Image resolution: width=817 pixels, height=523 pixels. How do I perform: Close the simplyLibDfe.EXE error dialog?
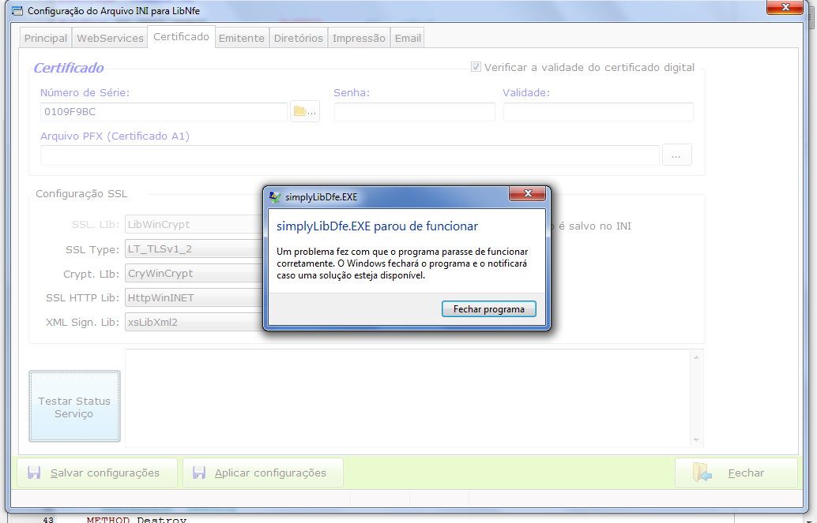click(x=527, y=193)
